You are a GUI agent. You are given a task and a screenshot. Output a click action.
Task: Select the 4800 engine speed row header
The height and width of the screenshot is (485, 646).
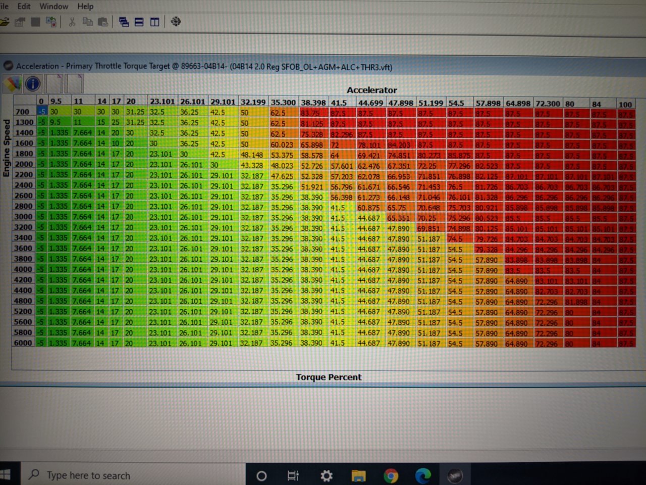click(24, 301)
